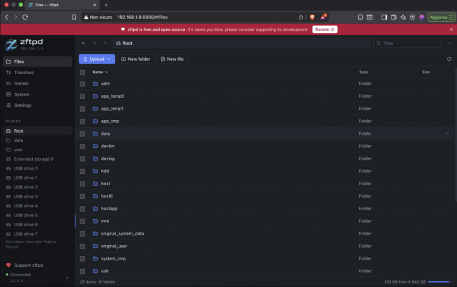Viewport: 457px width, 287px height.
Task: Click the Brave shields lion icon
Action: tap(312, 17)
